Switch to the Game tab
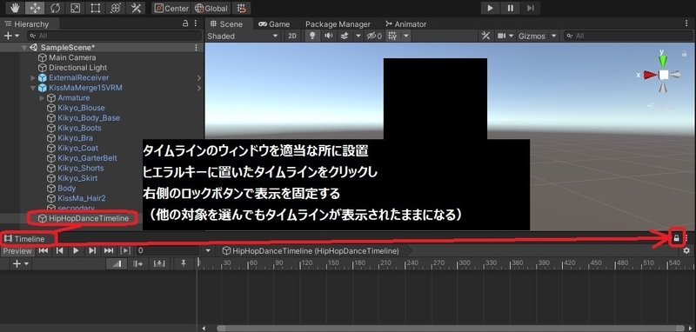This screenshot has width=696, height=332. tap(274, 24)
